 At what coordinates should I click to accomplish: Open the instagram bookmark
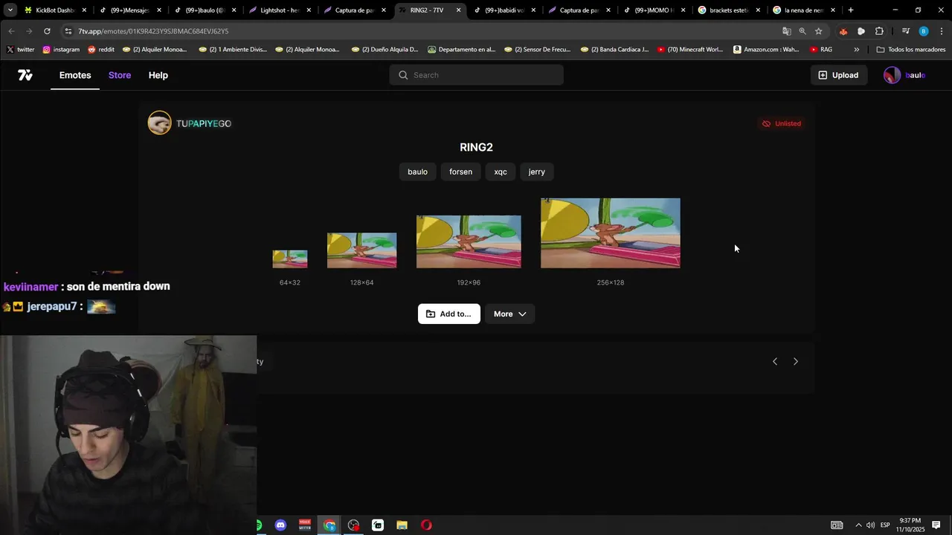61,50
